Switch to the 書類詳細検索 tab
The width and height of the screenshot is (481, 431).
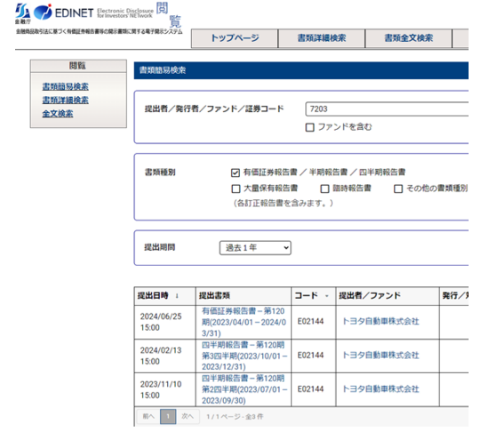[x=322, y=38]
